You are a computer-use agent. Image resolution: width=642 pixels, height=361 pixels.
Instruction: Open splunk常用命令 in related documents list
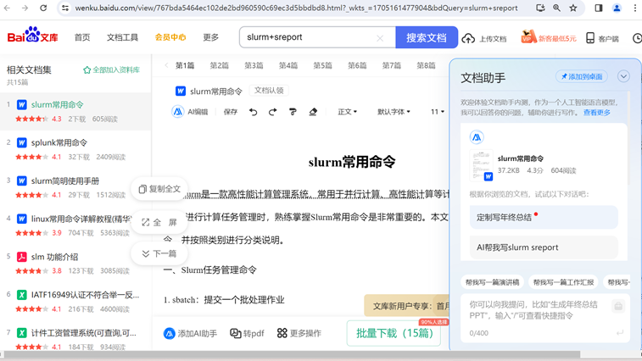[x=59, y=143]
